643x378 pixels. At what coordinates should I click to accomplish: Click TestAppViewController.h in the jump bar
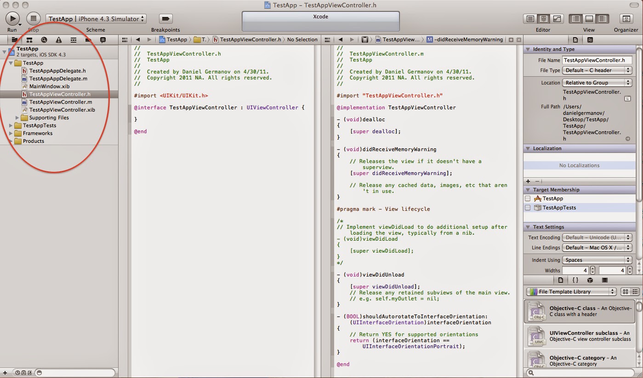coord(247,40)
